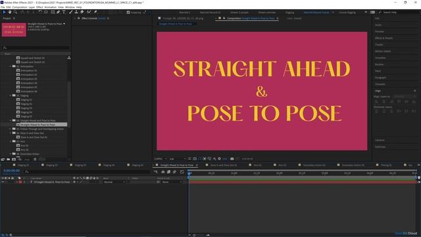Click the timeline frame blending icon
Viewport: 421px width, 237px height.
point(169,172)
